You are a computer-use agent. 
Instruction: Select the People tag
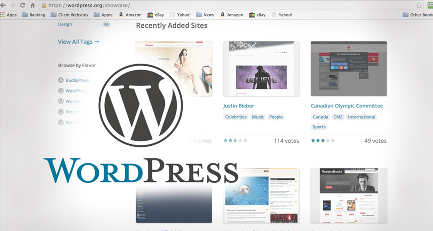(x=276, y=117)
